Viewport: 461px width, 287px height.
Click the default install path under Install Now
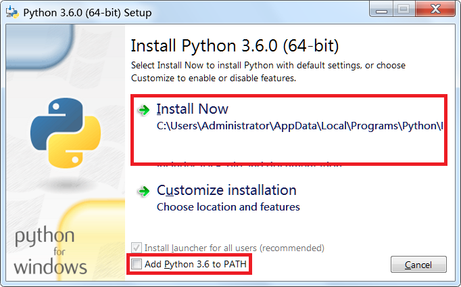pyautogui.click(x=300, y=126)
